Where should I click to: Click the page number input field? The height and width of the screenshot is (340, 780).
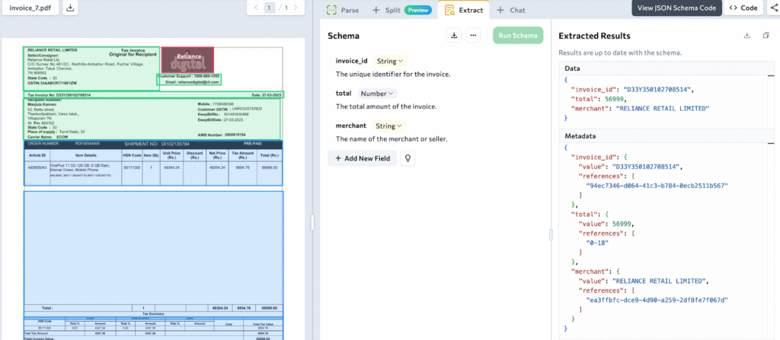click(268, 8)
